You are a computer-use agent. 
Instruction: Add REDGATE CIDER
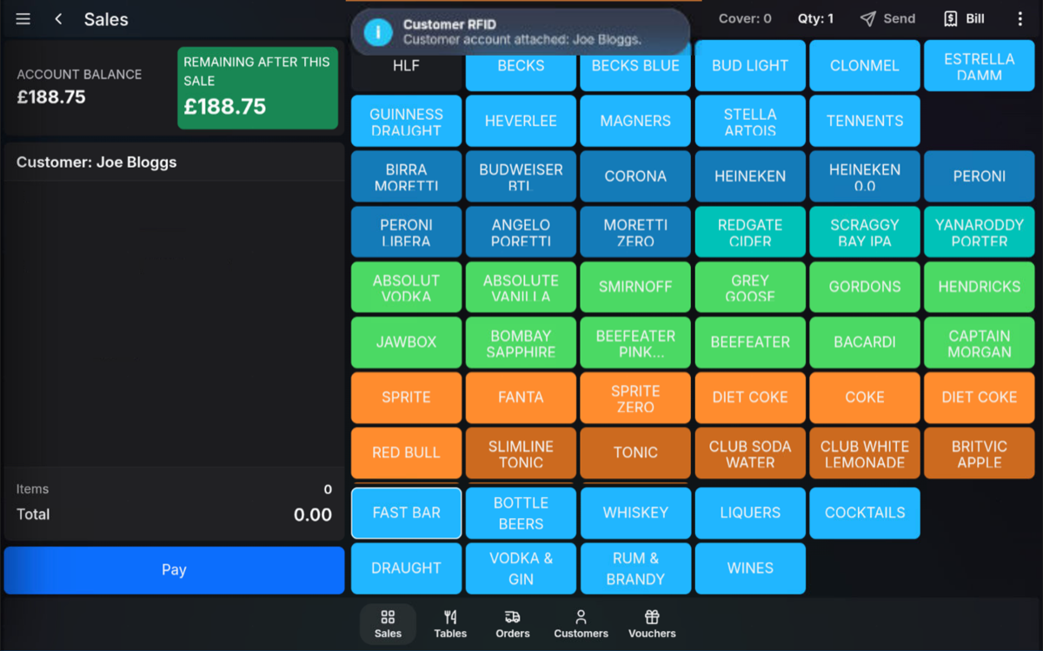tap(750, 232)
